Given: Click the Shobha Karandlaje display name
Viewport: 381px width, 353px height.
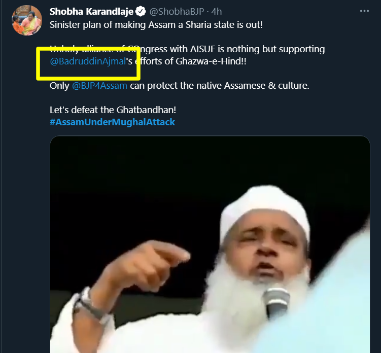Looking at the screenshot, I should coord(91,11).
